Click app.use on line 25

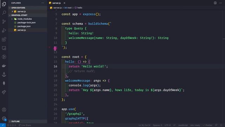[x=68, y=109]
